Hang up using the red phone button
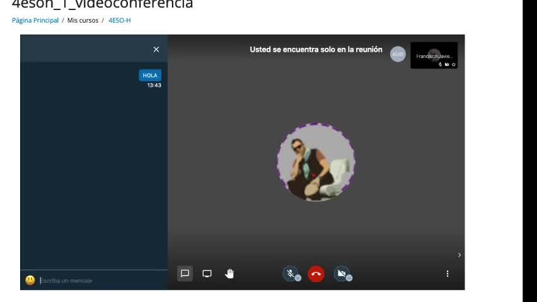The height and width of the screenshot is (302, 537). coord(316,274)
